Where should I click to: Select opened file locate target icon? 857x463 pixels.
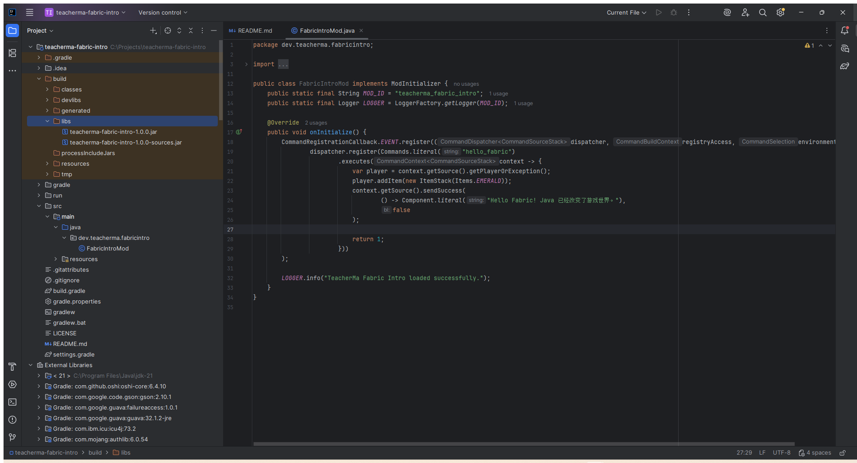[168, 30]
